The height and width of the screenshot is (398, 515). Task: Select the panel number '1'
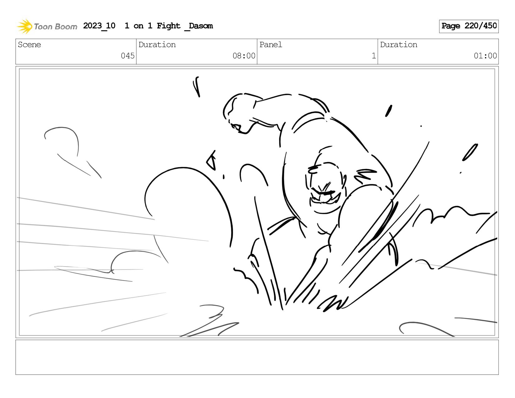pos(374,56)
